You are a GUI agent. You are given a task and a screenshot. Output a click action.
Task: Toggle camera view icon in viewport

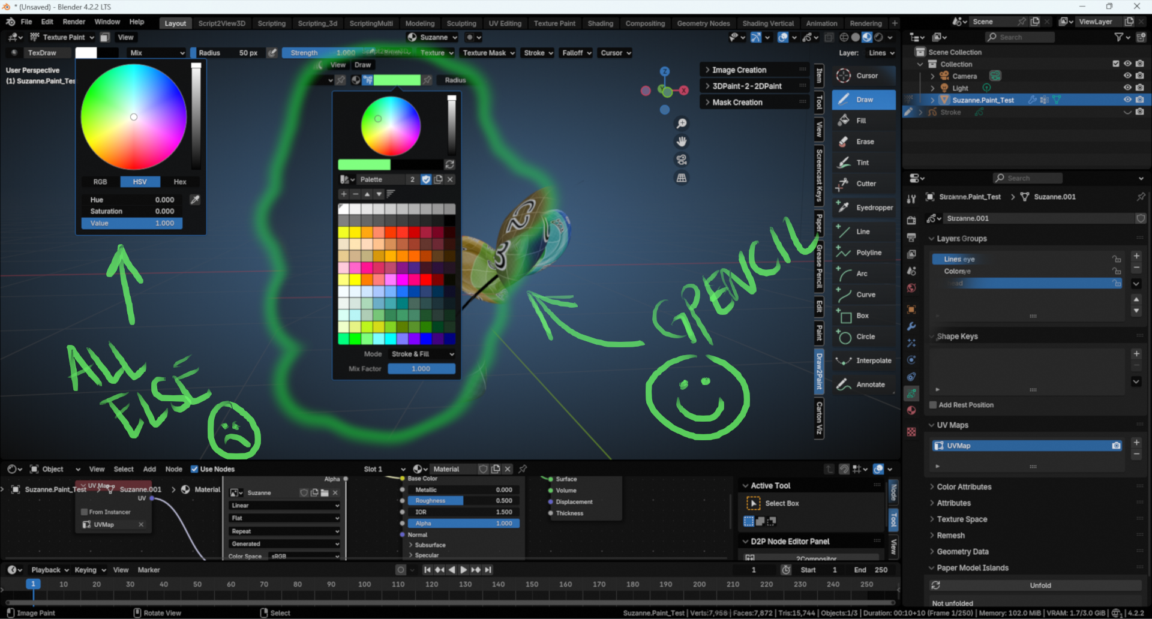682,160
